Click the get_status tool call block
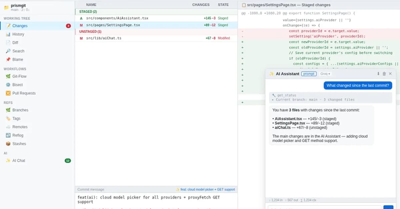This screenshot has height=209, width=400. pos(331,97)
